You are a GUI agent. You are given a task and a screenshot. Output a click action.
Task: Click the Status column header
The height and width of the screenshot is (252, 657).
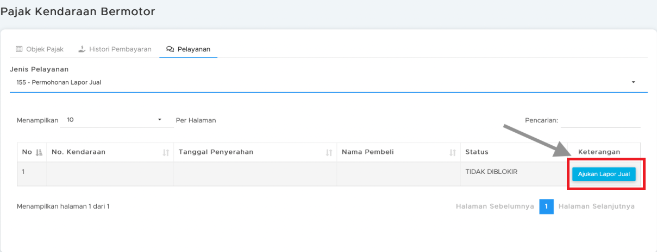[x=477, y=152]
